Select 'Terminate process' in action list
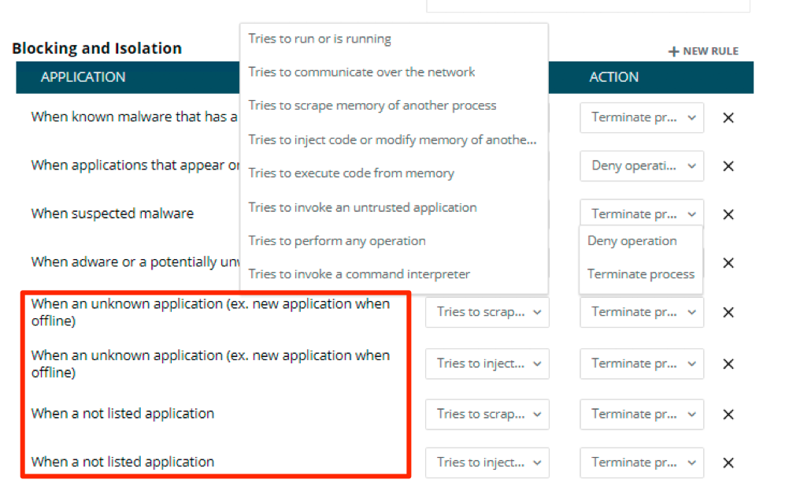Image resolution: width=800 pixels, height=487 pixels. click(x=640, y=274)
